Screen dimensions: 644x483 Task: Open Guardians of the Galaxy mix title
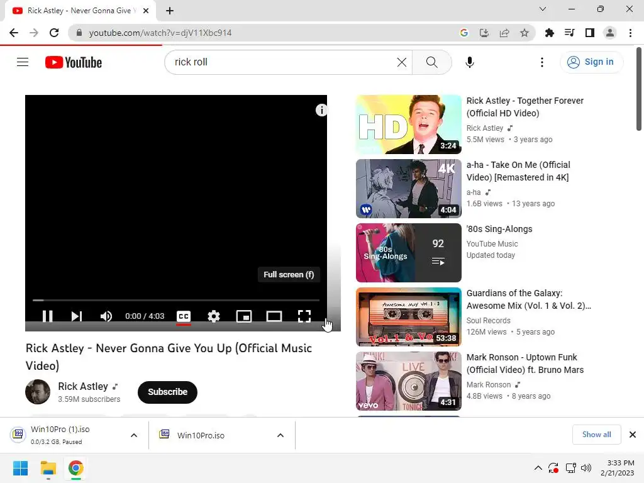(x=528, y=299)
